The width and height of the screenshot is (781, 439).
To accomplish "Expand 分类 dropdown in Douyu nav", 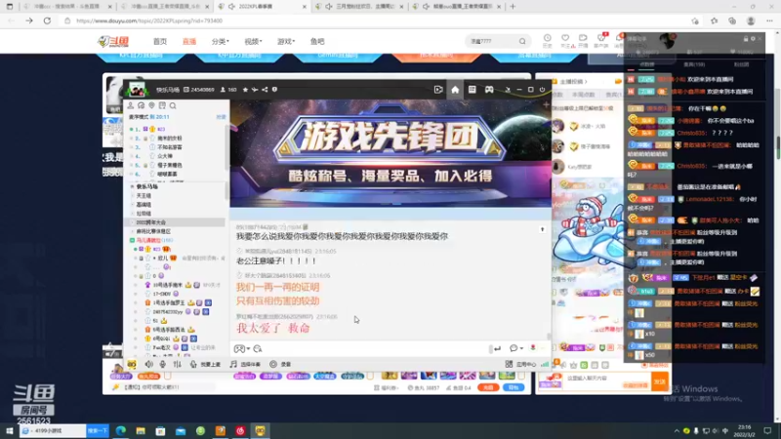I will coord(221,41).
